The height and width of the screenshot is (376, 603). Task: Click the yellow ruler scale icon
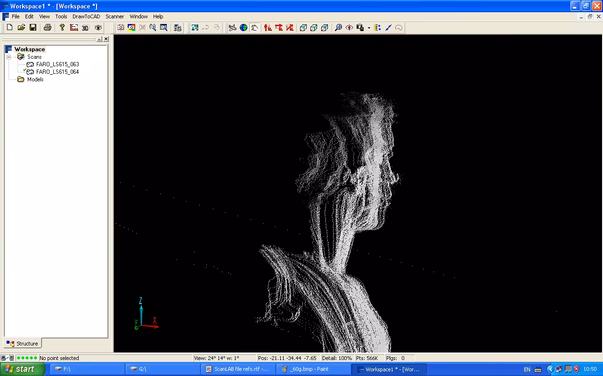click(x=377, y=28)
